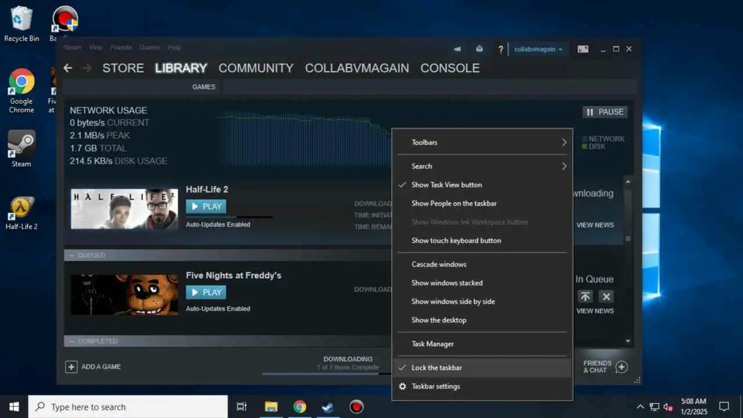The width and height of the screenshot is (743, 418).
Task: Collapse the Completed section
Action: [x=72, y=341]
